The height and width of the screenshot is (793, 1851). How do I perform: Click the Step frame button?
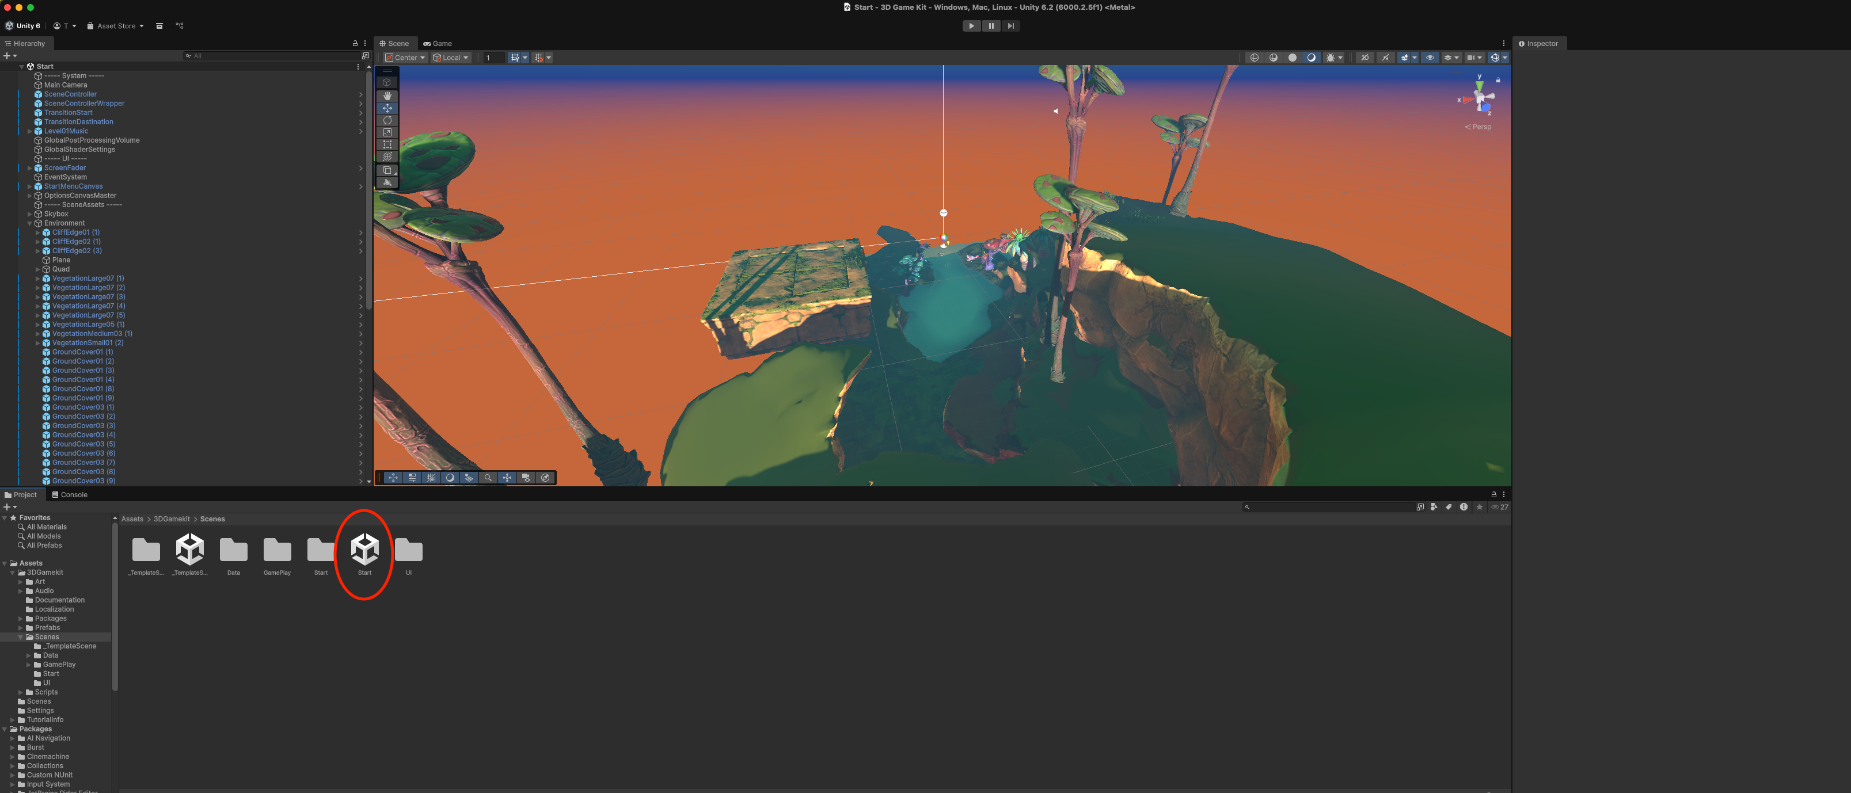(x=1010, y=26)
